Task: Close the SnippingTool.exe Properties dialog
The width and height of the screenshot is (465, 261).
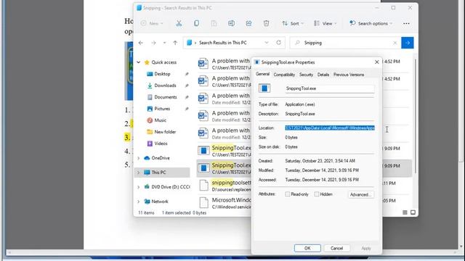Action: [376, 62]
